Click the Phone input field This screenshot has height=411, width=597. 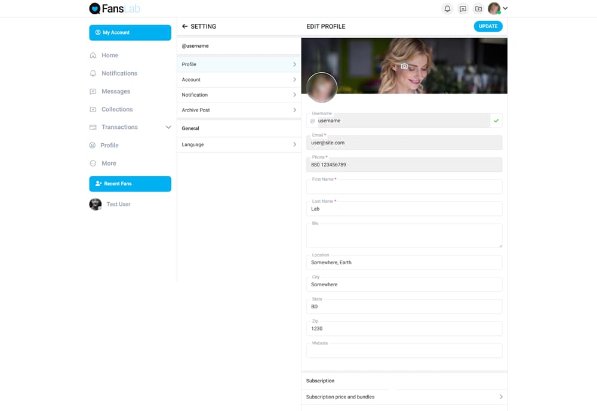coord(404,165)
